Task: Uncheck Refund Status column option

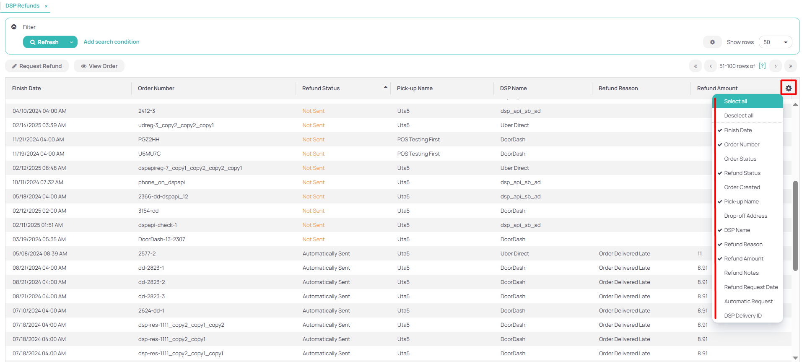Action: click(748, 173)
